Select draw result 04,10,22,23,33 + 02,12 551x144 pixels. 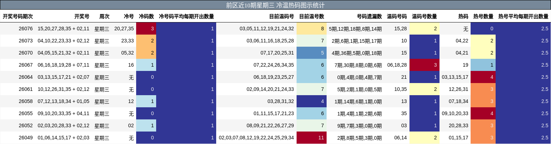pos(64,41)
